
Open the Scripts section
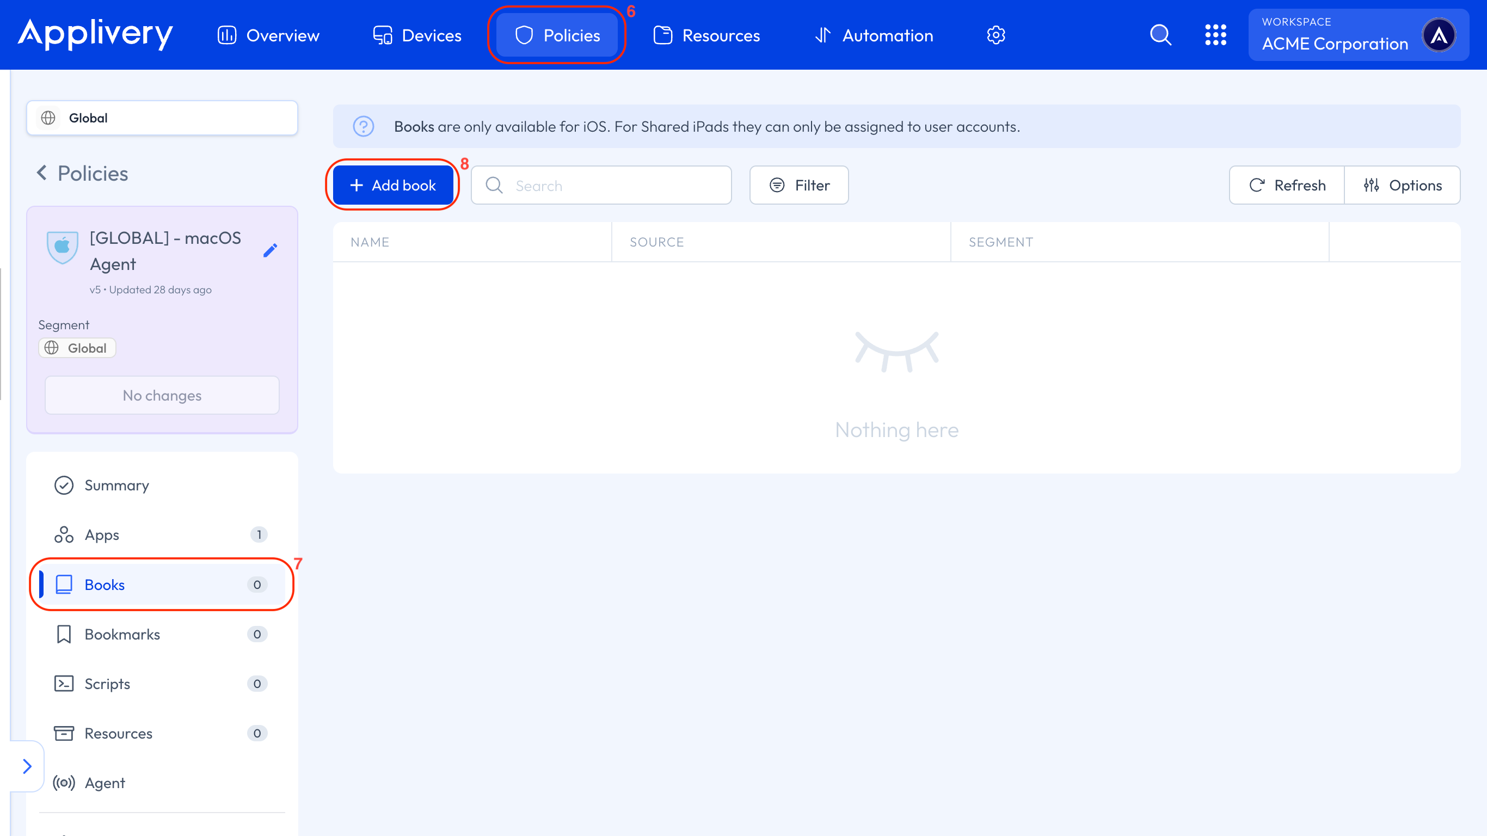[x=107, y=684]
